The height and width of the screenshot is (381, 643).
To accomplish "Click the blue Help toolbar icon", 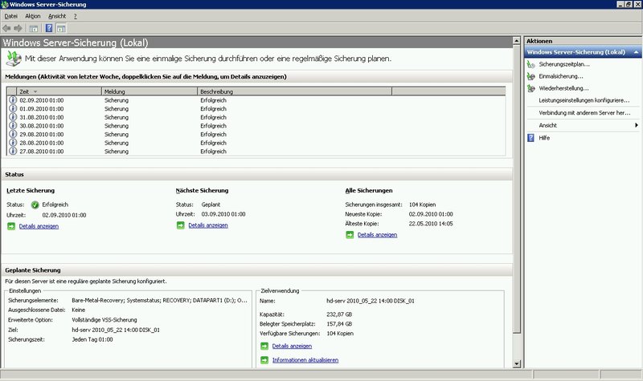I will point(49,28).
